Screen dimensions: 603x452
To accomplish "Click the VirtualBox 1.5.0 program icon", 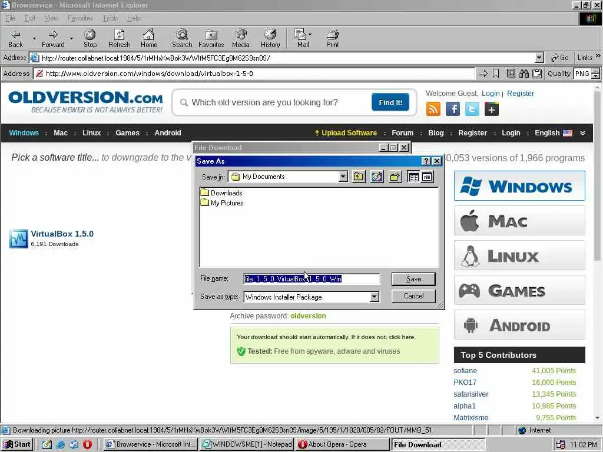I will (19, 239).
